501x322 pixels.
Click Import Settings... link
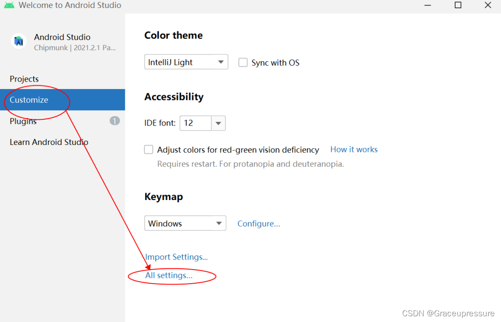tap(177, 257)
